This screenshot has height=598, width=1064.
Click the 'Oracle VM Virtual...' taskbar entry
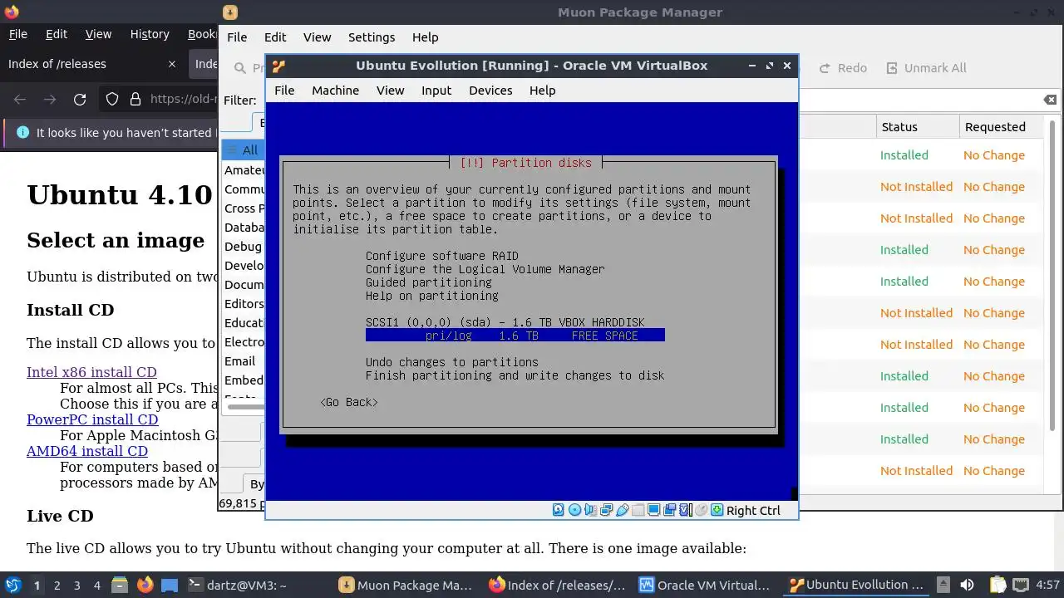[704, 585]
